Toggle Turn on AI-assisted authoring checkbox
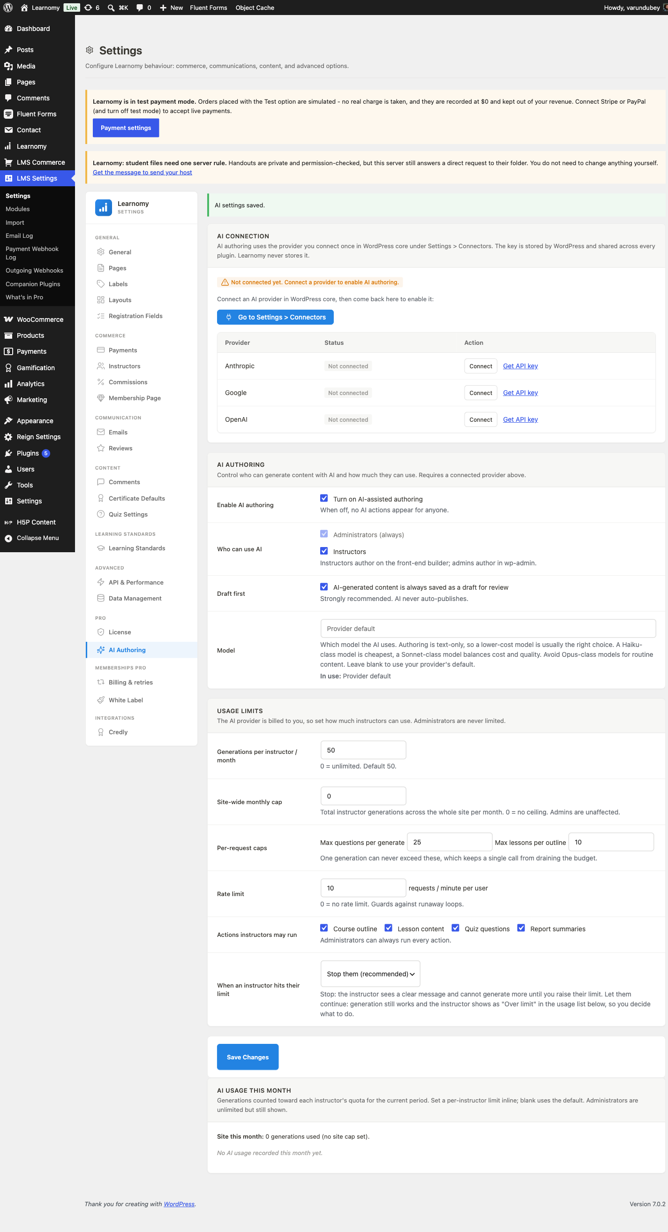 [324, 498]
